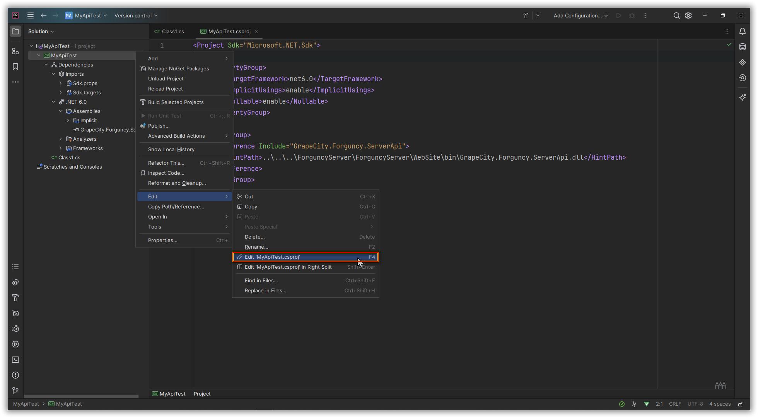Open the Add Configuration dropdown
The image size is (758, 418).
pyautogui.click(x=580, y=15)
